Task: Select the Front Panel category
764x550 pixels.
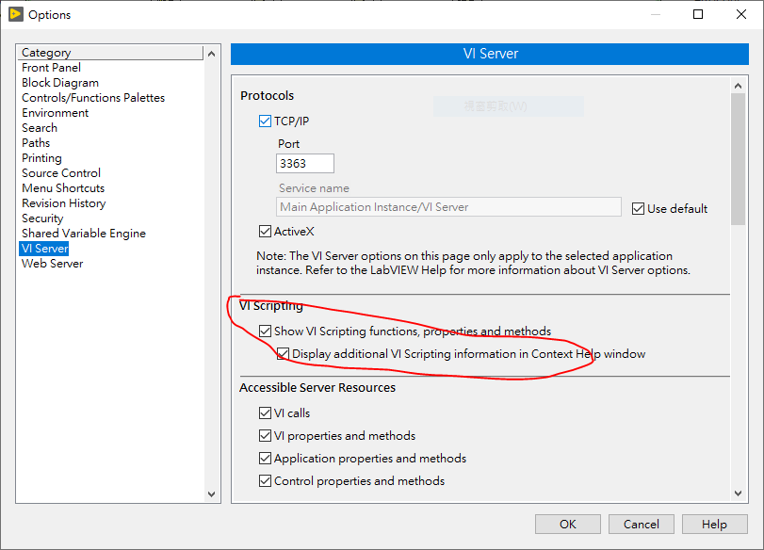Action: [x=51, y=67]
